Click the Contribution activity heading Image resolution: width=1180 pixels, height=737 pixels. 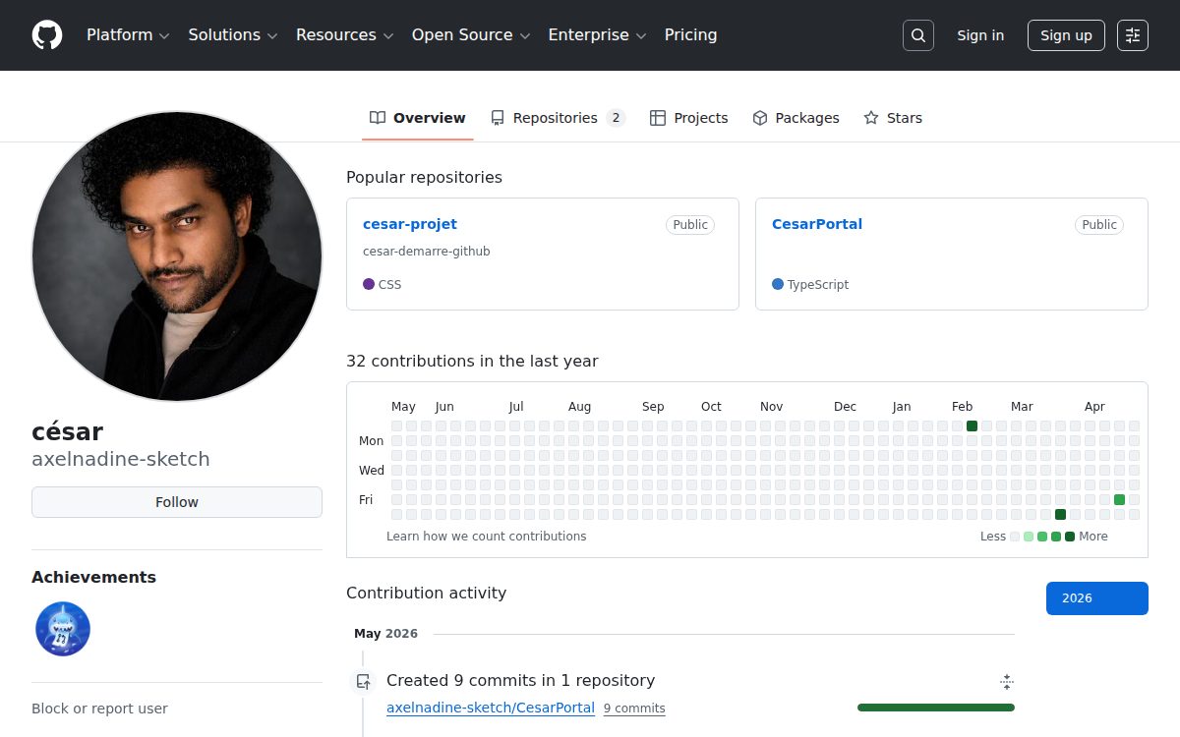[x=427, y=594]
